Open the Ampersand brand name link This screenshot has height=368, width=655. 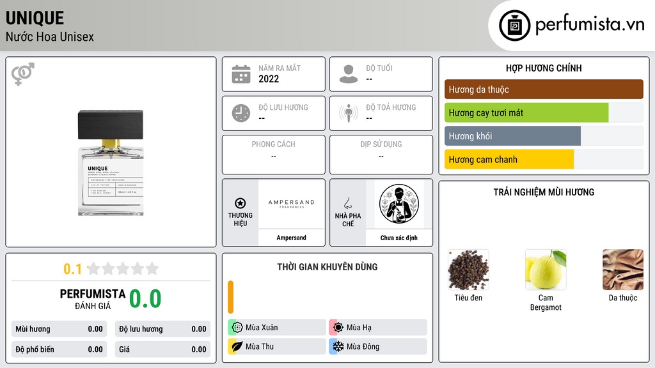pyautogui.click(x=291, y=238)
